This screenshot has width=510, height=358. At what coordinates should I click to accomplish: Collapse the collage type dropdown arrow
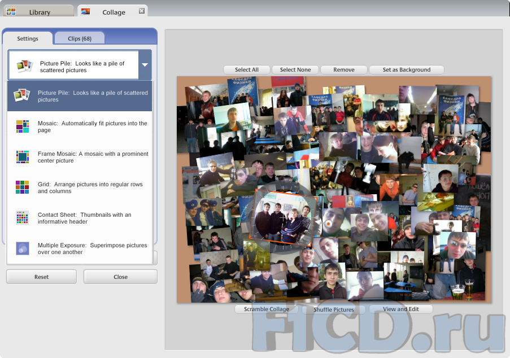click(145, 65)
